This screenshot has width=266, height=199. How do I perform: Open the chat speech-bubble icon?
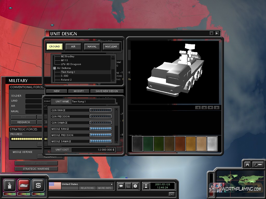coord(121,186)
